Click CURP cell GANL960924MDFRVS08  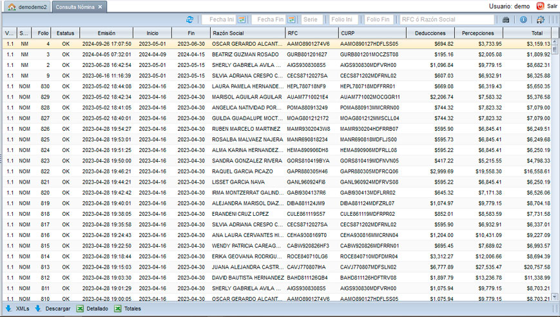(369, 182)
